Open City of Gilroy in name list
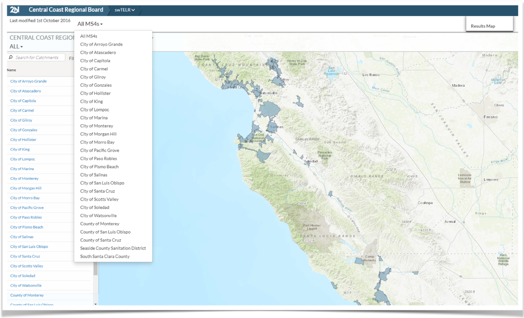 click(21, 120)
